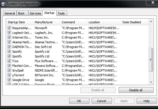Sort by the Location column header

pos(104,22)
